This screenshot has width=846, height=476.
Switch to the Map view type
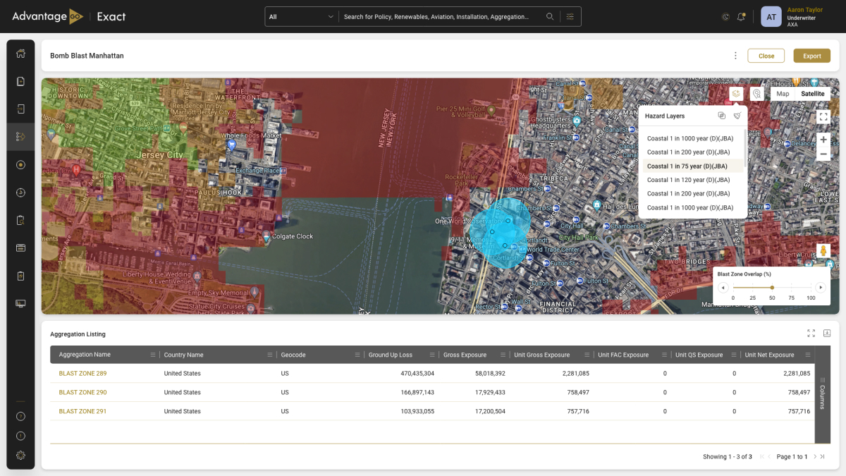click(x=783, y=94)
